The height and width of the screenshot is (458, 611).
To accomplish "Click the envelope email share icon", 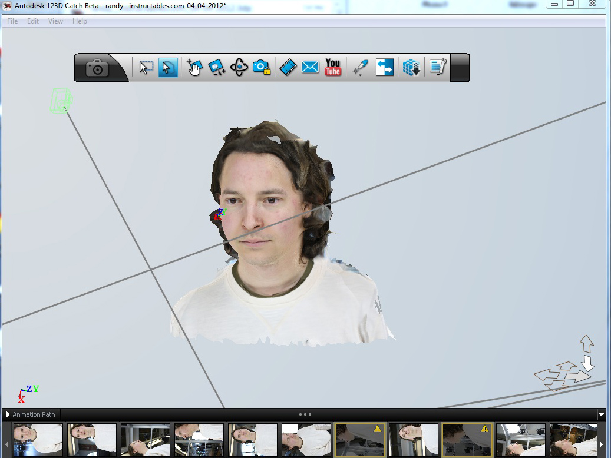I will (310, 67).
